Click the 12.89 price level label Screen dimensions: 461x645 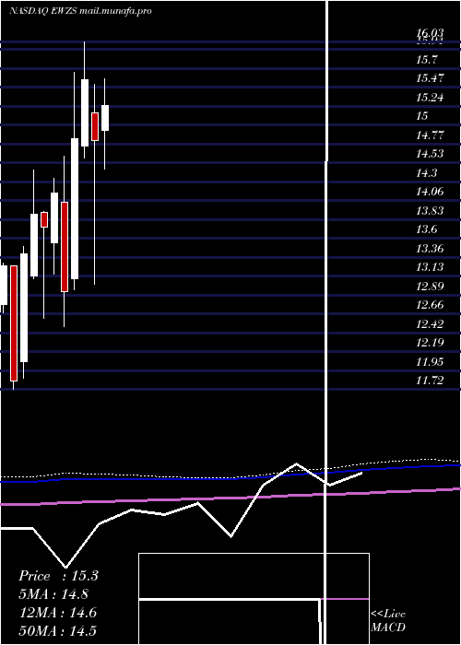pos(431,287)
